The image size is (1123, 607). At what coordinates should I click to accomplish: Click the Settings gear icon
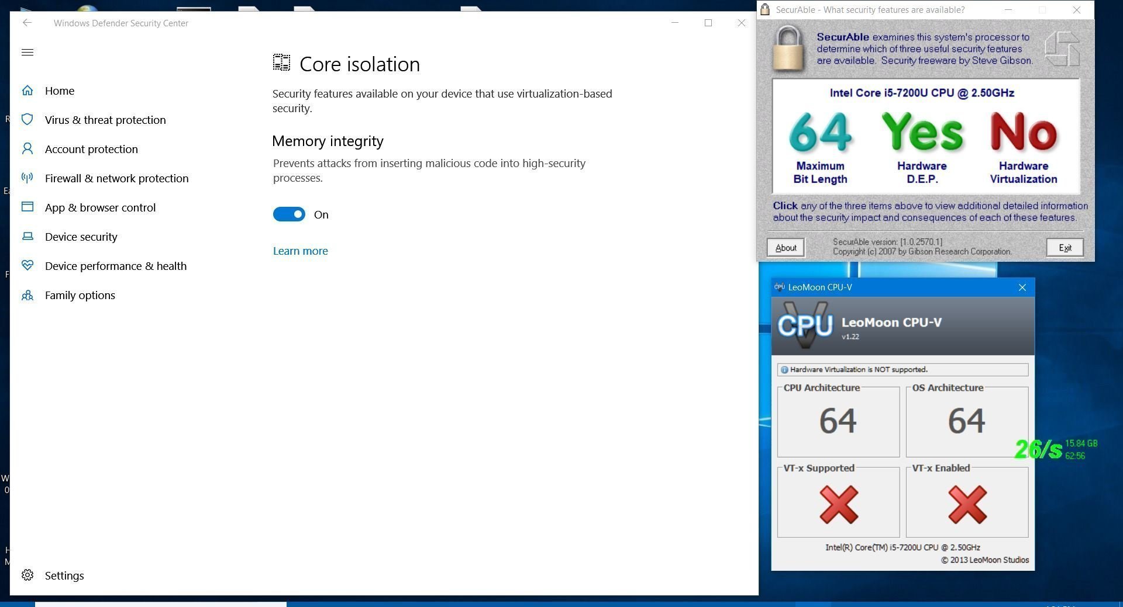pyautogui.click(x=27, y=575)
